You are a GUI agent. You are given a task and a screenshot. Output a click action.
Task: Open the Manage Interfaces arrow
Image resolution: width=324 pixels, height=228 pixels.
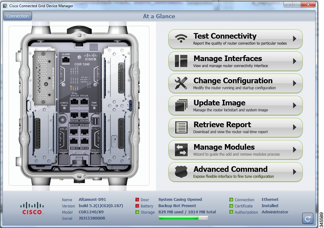(x=295, y=61)
